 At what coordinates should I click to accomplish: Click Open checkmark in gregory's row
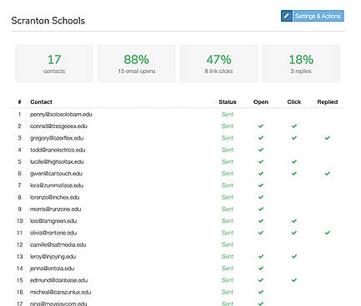click(261, 138)
